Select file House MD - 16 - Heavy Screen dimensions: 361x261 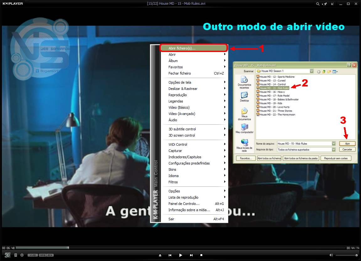coord(271,92)
